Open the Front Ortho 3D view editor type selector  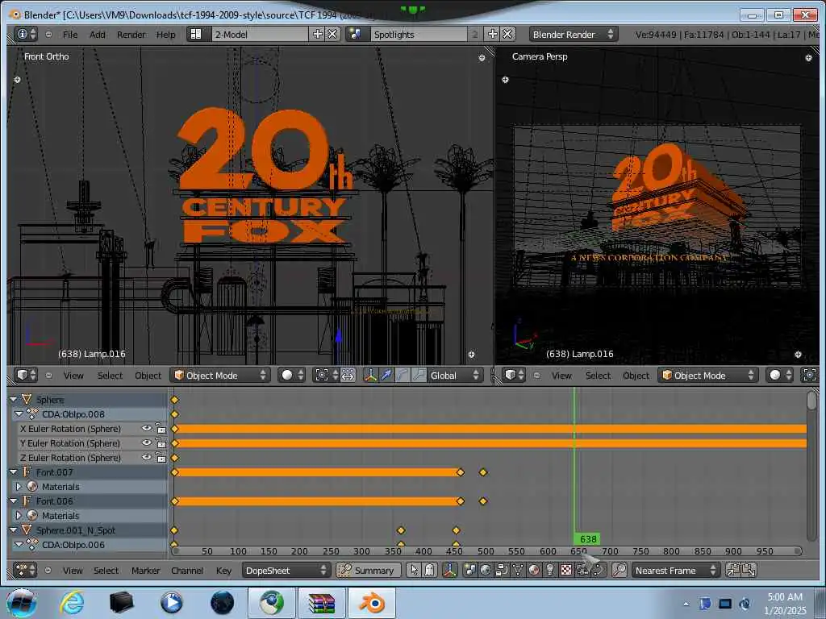(27, 376)
